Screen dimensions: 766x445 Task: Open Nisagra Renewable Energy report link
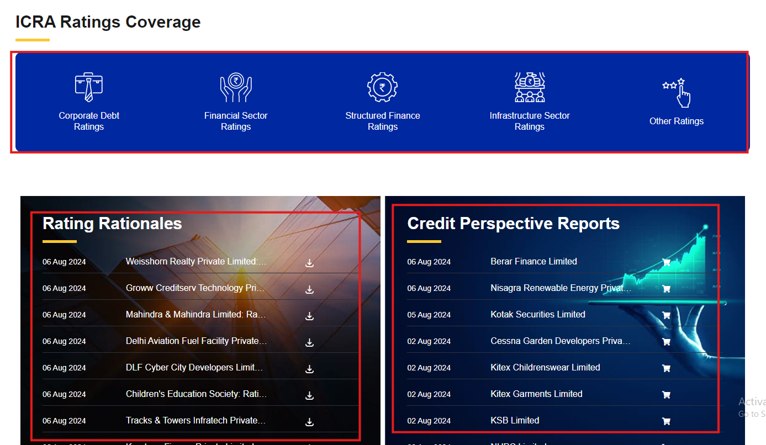(x=561, y=288)
